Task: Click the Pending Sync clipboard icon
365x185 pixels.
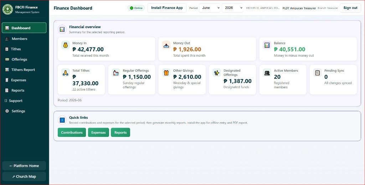Action: (x=318, y=73)
